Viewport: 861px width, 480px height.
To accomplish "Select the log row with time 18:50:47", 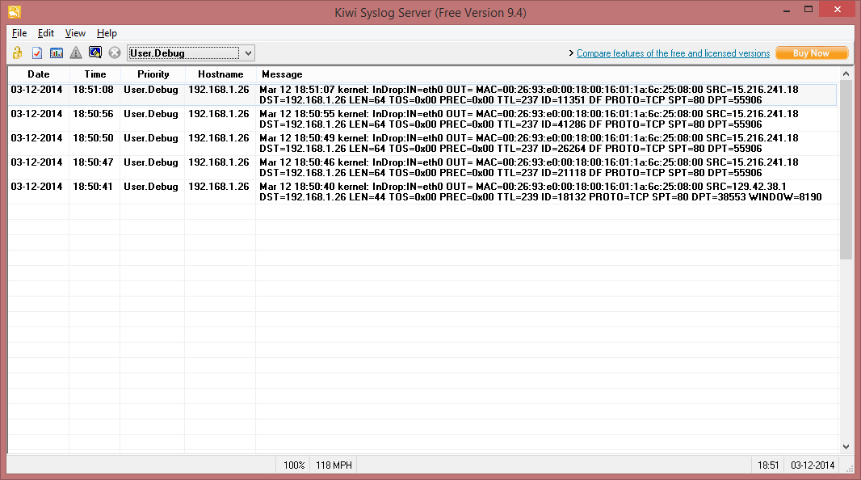I will click(x=422, y=167).
